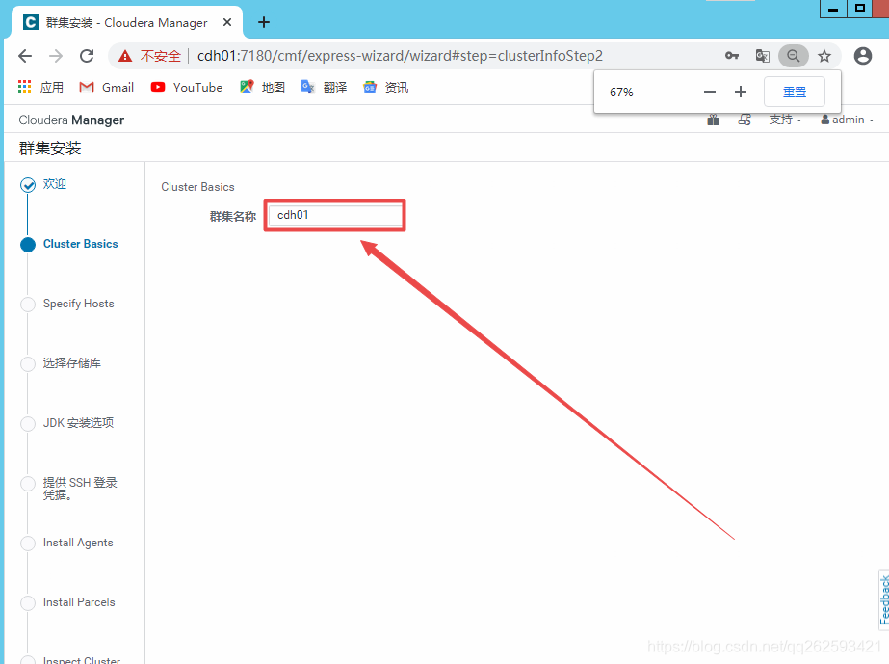Click the Cluster Basics section heading

[197, 187]
